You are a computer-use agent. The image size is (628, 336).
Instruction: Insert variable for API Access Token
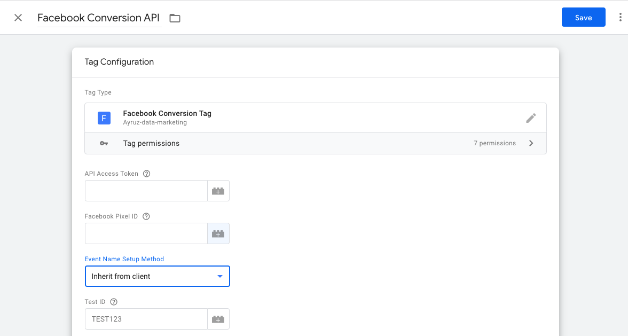[218, 191]
